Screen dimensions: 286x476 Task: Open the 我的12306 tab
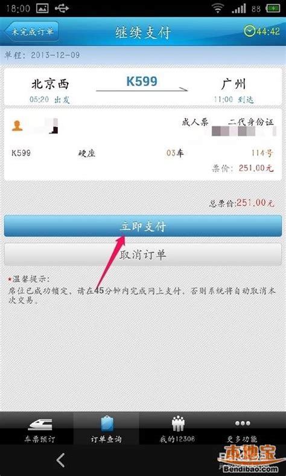tap(177, 428)
